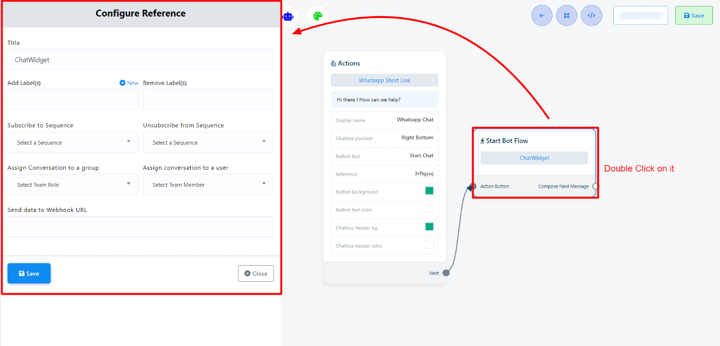Viewport: 720px width, 346px height.
Task: Open the Select Team Member dropdown
Action: [x=208, y=184]
